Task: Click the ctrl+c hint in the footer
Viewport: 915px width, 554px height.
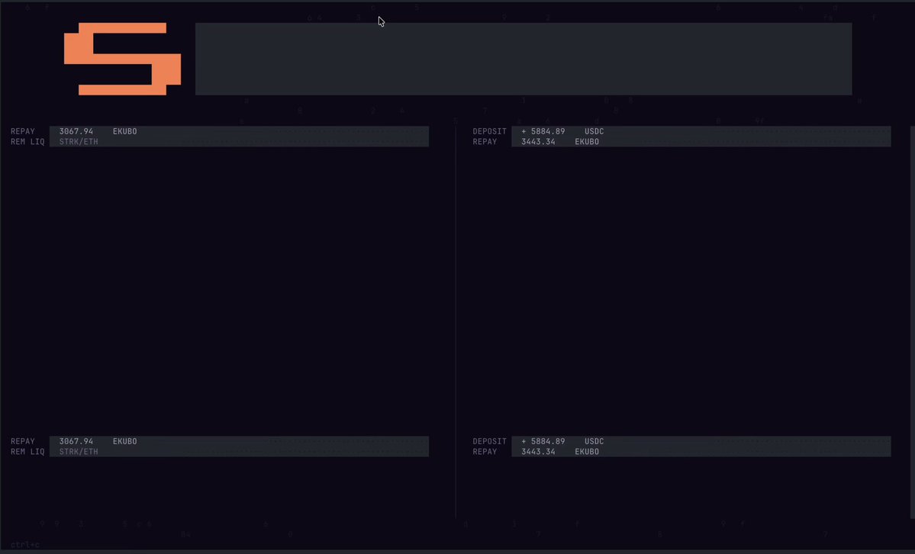Action: pyautogui.click(x=25, y=545)
